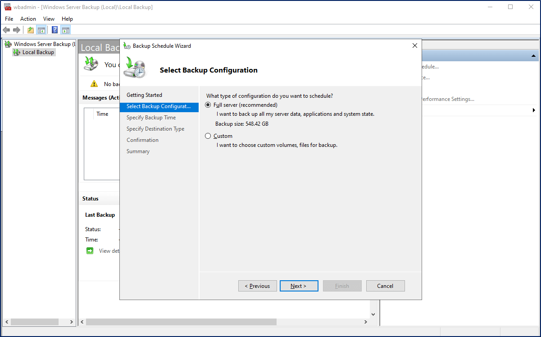Collapse the Actions pane header arrow
Viewport: 541px width, 337px height.
click(533, 56)
